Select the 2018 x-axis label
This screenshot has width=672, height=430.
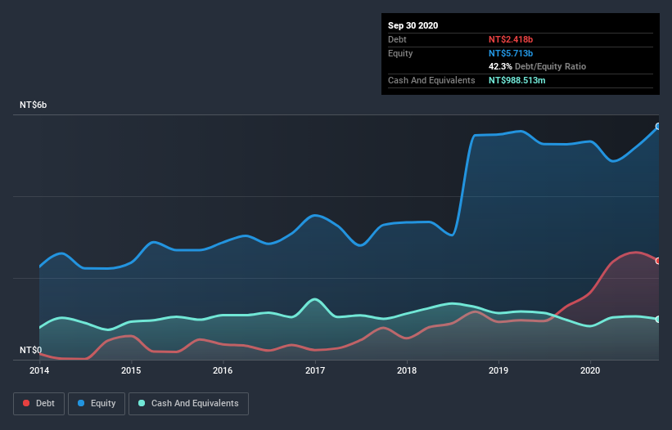tap(407, 370)
